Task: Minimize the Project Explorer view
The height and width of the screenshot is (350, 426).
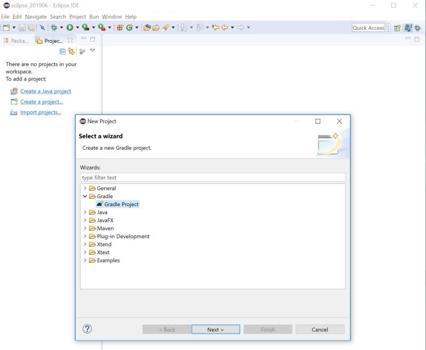Action: [84, 38]
